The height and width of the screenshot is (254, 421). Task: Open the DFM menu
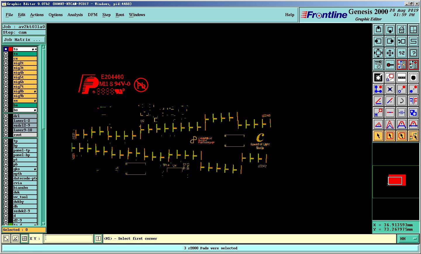coord(93,15)
